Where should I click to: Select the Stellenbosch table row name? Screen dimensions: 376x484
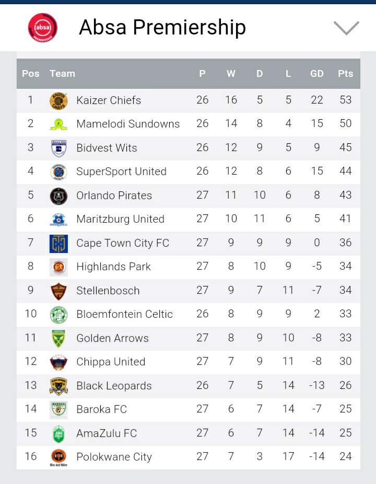pyautogui.click(x=108, y=291)
